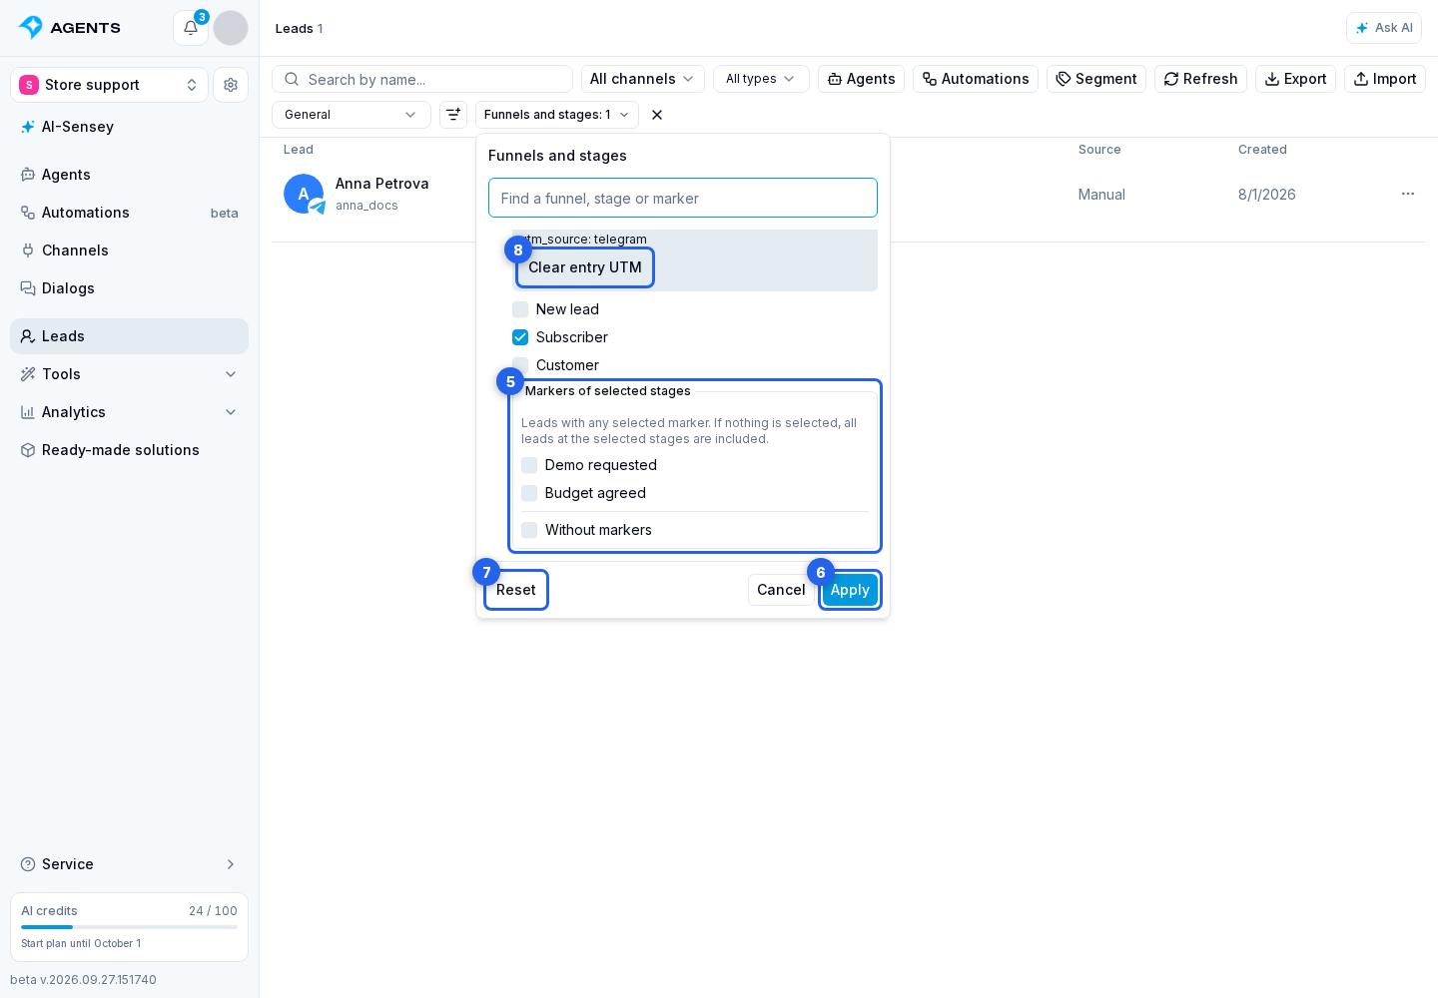Open Ask AI assistant
1438x998 pixels.
point(1384,28)
